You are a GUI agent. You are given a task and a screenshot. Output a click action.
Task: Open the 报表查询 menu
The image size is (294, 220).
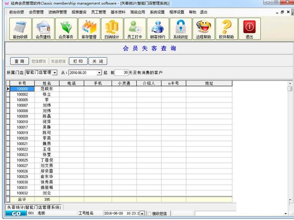(79, 12)
